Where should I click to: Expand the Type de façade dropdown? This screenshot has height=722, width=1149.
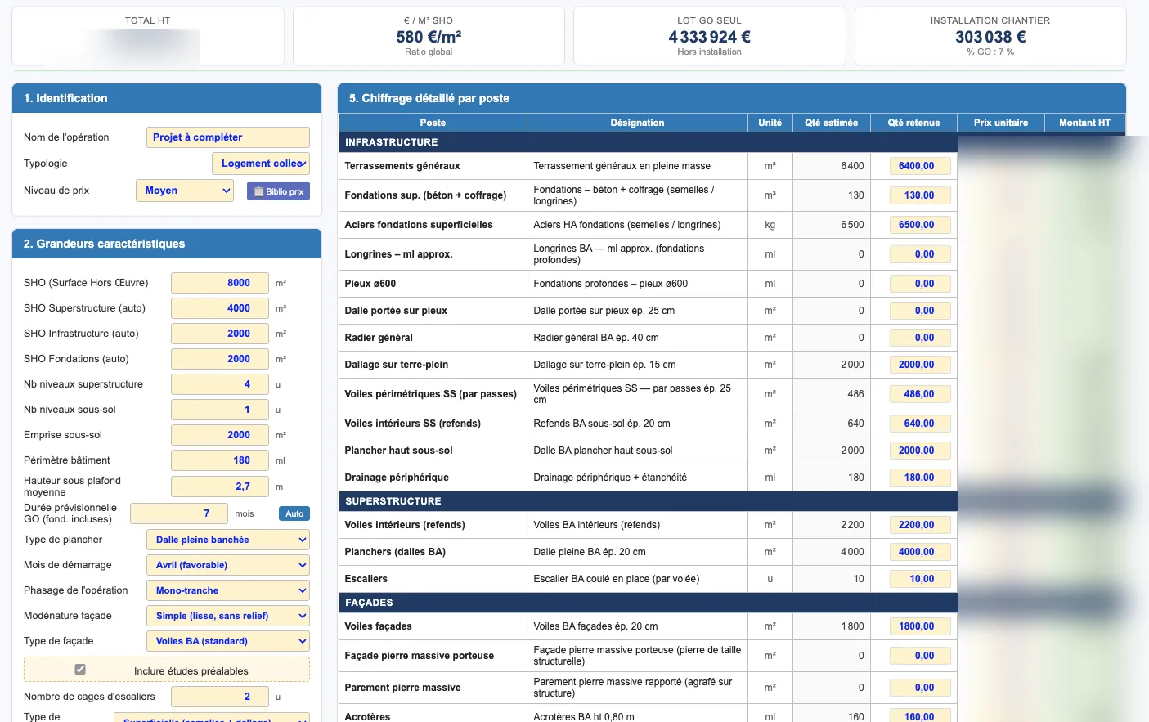(x=228, y=641)
